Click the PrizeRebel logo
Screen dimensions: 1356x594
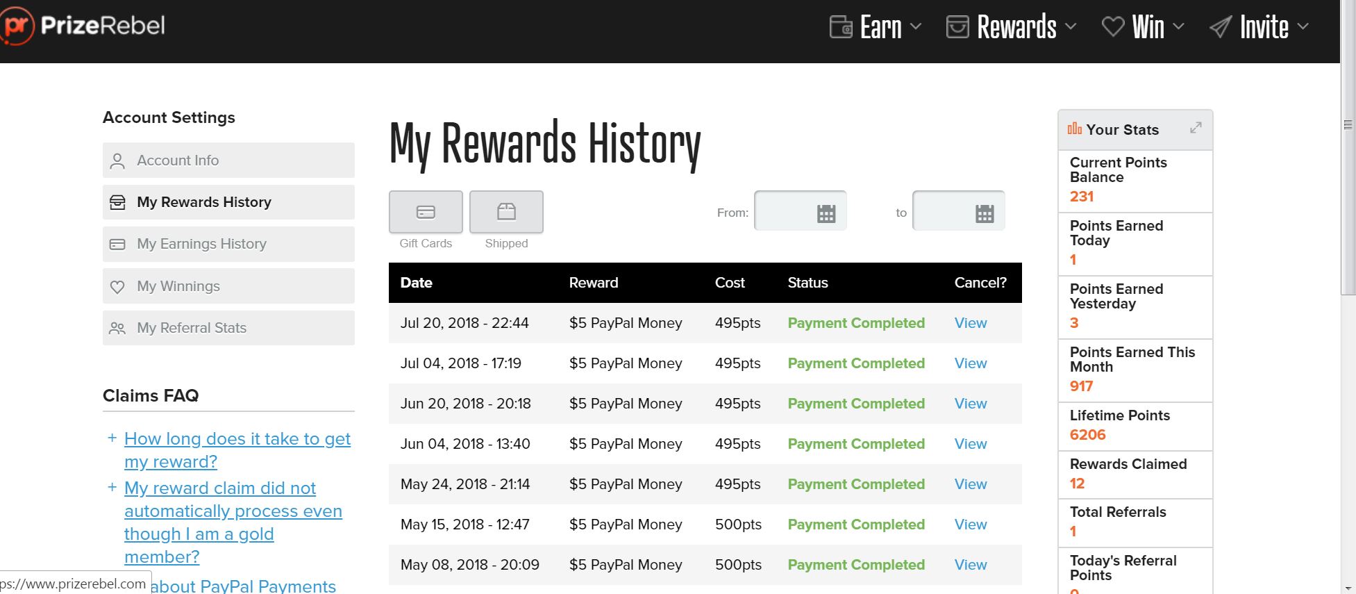(x=83, y=26)
